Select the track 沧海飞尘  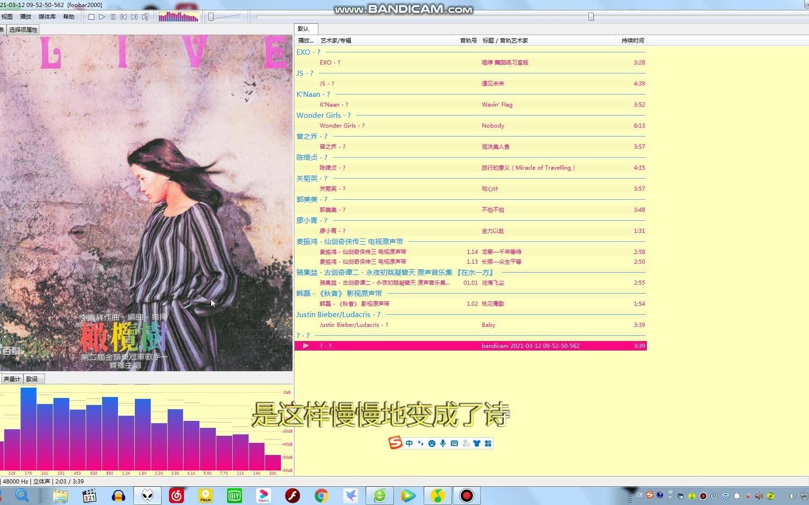[471, 283]
